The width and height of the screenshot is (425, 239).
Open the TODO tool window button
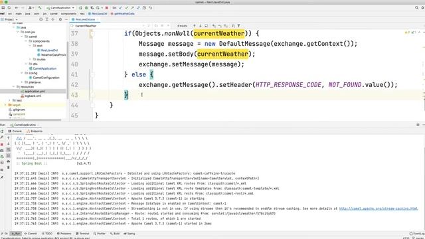[x=47, y=234]
